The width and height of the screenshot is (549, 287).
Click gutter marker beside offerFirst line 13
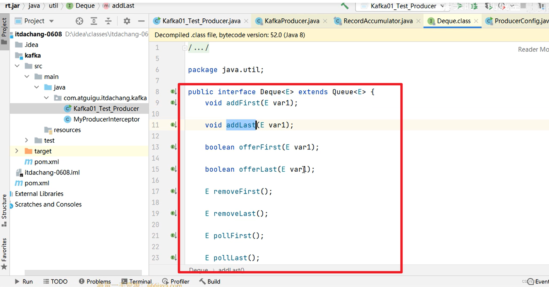pos(174,147)
